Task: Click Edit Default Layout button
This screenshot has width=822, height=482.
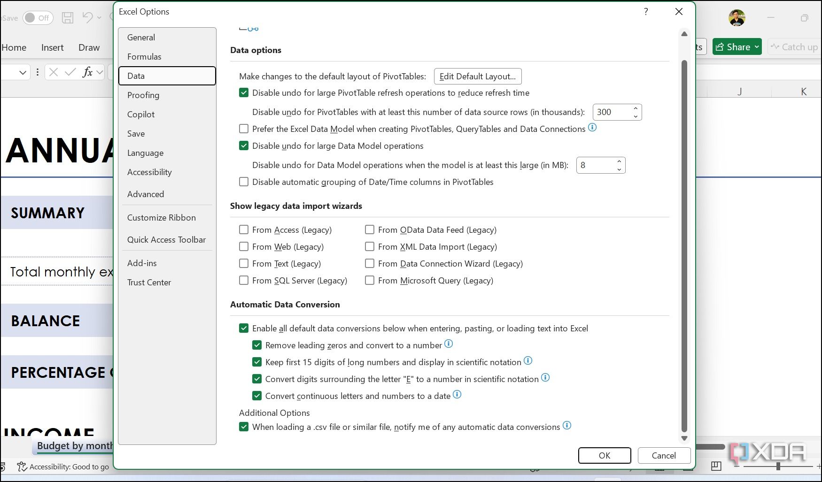Action: (x=478, y=77)
